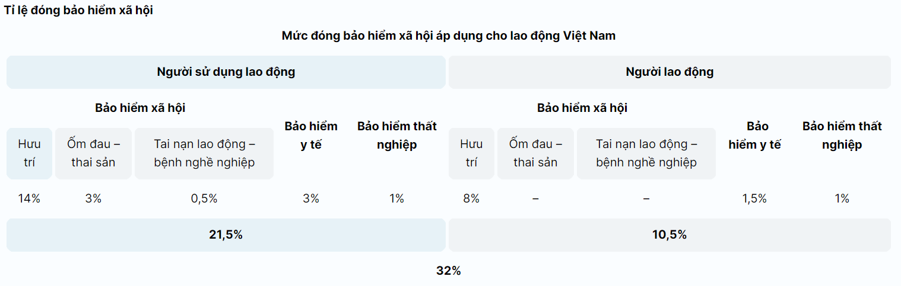Click employer-side "Hưu trí" column header

click(29, 153)
